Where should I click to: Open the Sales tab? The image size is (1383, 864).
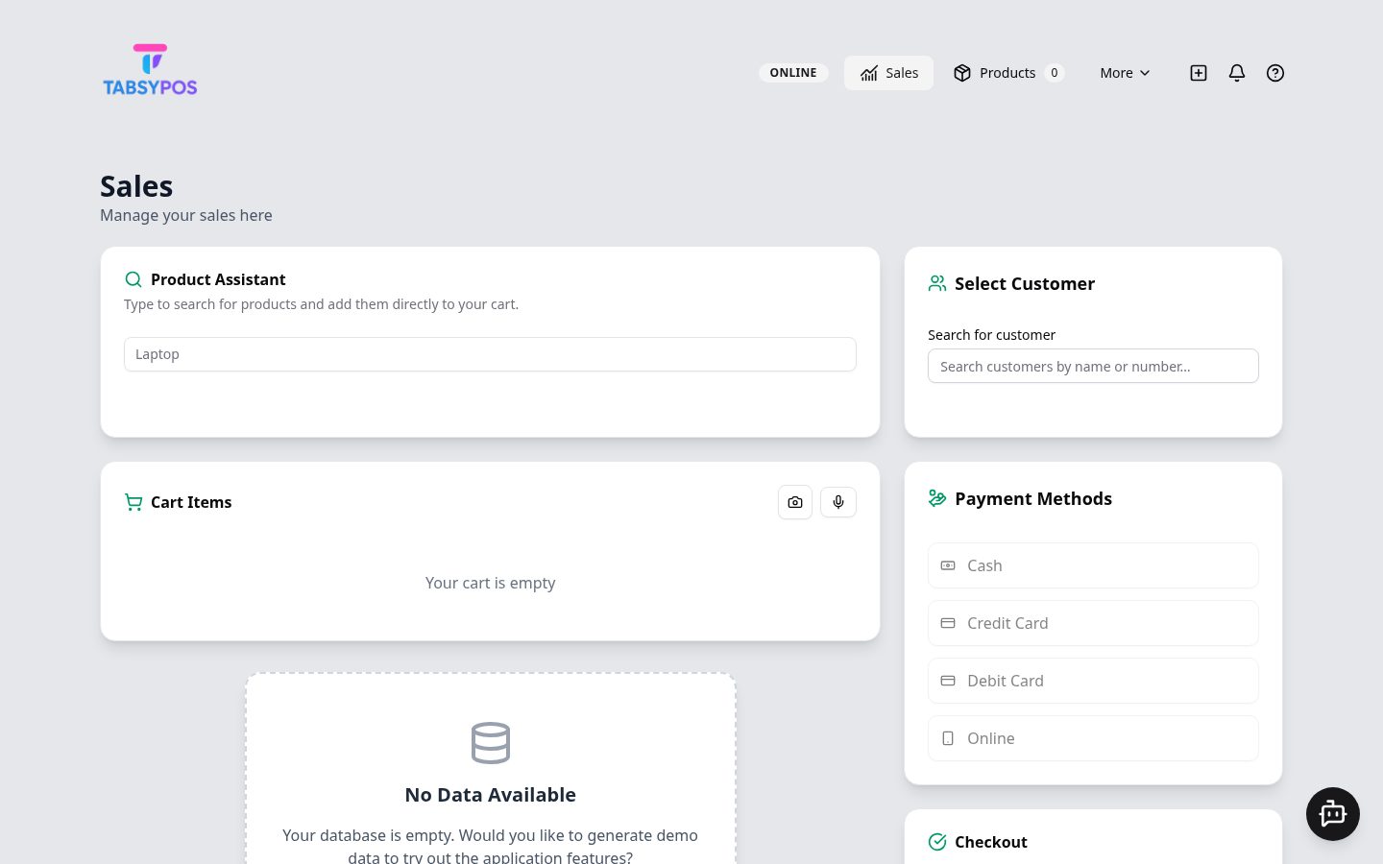click(888, 73)
